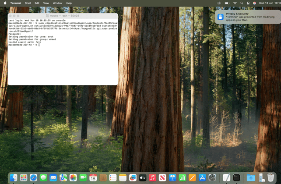Launch FaceTime from the Dock

pos(83,178)
